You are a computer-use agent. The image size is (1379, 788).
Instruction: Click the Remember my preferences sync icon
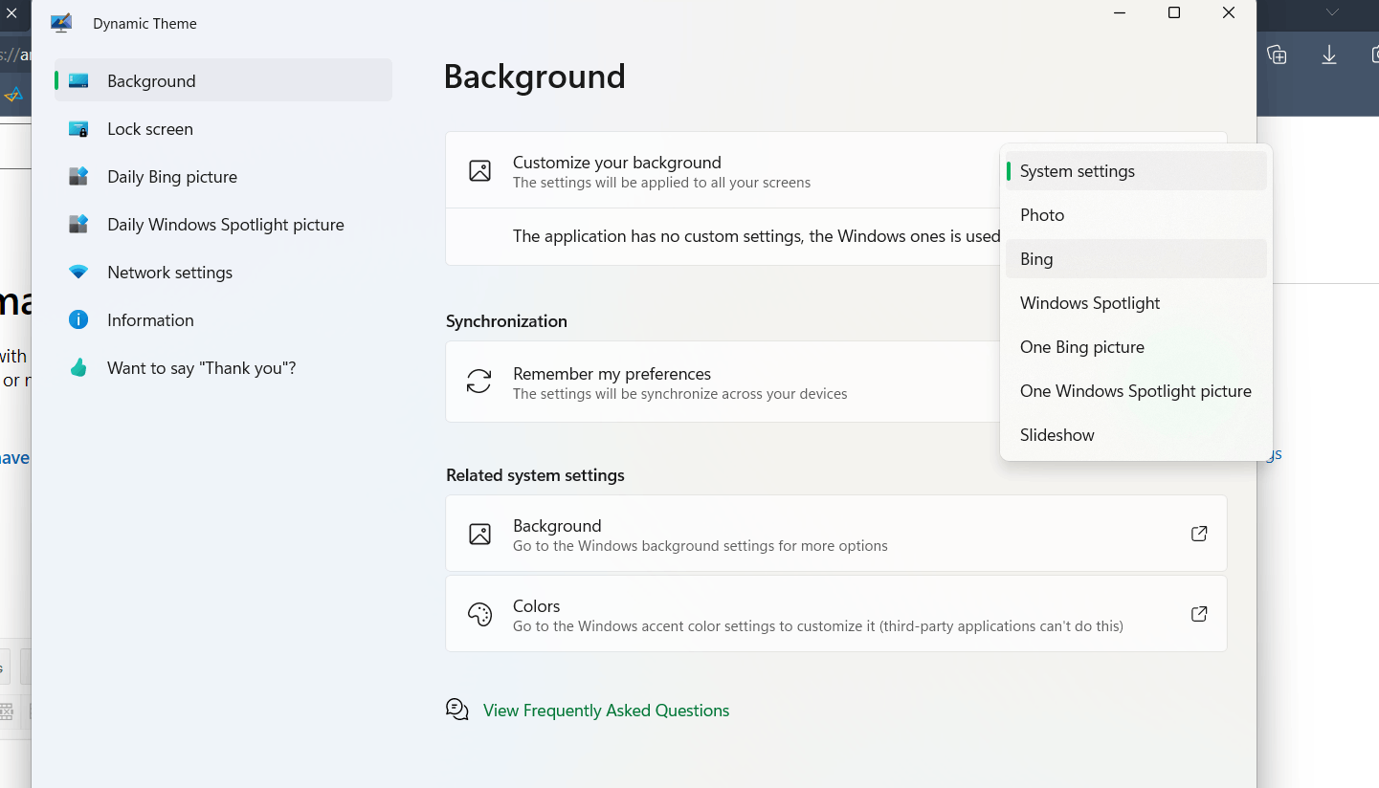pos(479,381)
